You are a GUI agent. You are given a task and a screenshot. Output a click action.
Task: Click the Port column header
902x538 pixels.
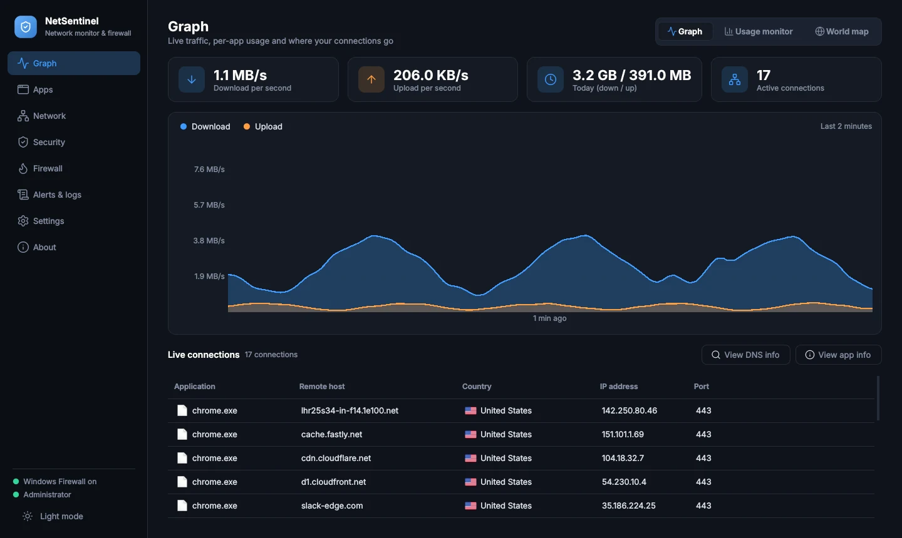702,387
